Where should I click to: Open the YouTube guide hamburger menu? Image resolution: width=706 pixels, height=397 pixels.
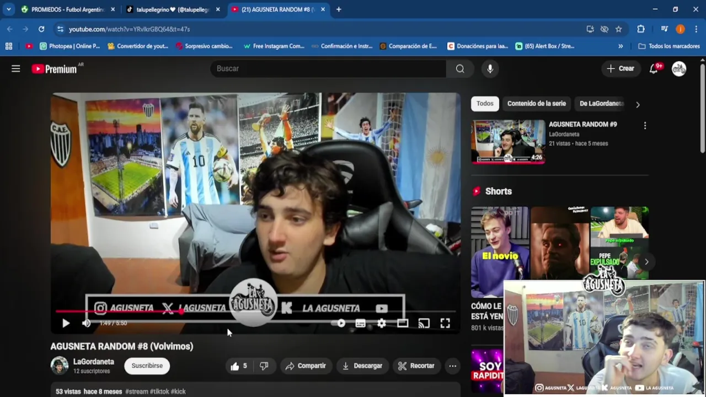(15, 68)
